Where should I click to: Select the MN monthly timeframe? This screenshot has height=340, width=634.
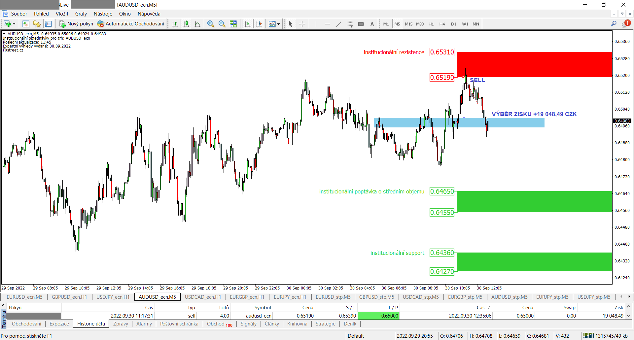(x=476, y=24)
